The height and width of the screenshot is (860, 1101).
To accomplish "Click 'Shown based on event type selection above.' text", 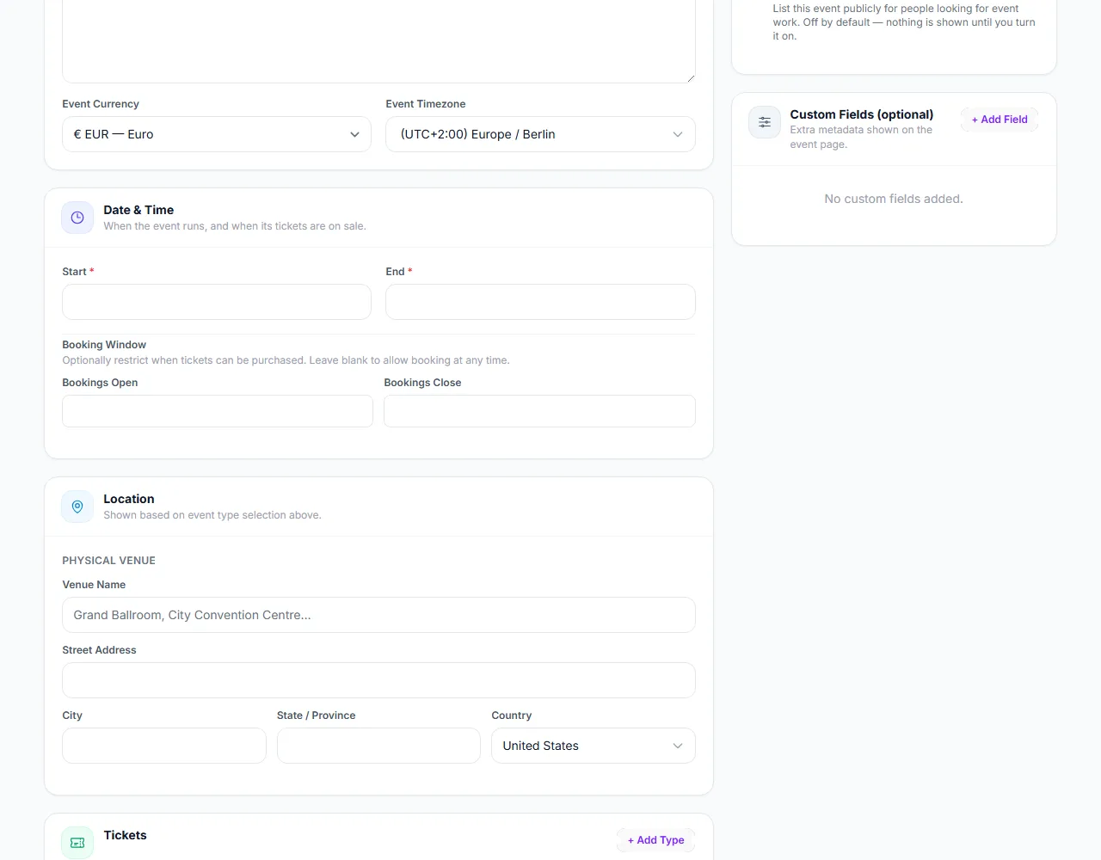I will click(212, 515).
